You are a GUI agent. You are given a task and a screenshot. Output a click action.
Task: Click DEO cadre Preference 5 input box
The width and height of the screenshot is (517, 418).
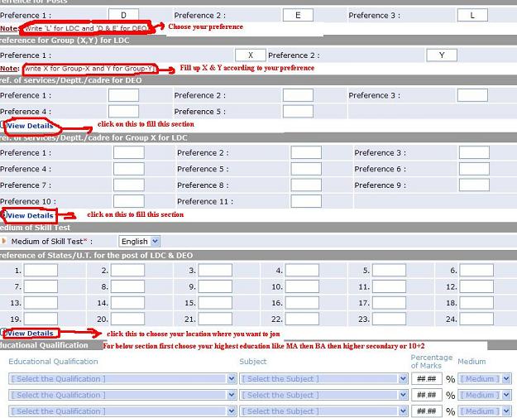[298, 111]
